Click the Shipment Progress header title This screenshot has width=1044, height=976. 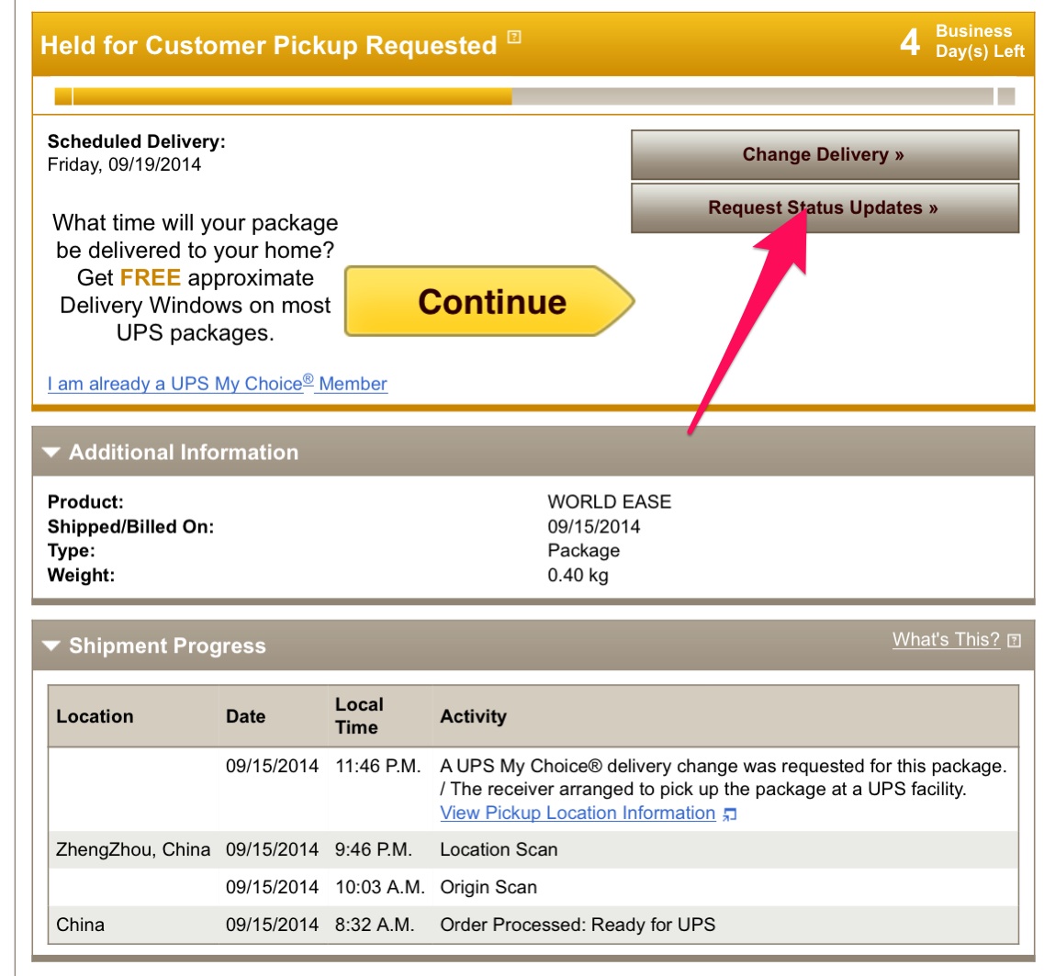click(x=168, y=645)
